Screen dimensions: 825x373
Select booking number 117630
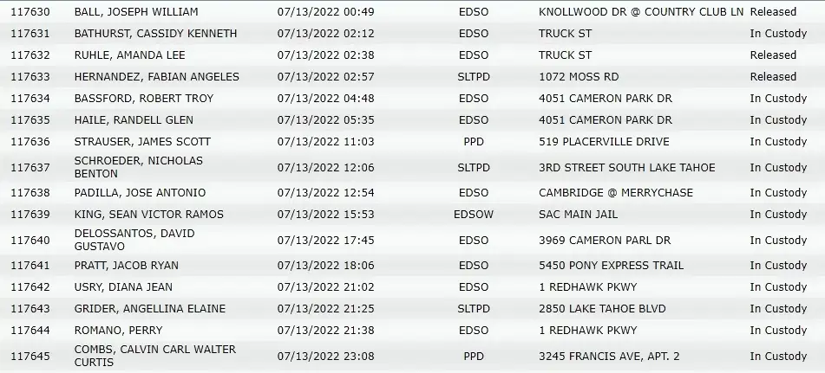pos(30,11)
